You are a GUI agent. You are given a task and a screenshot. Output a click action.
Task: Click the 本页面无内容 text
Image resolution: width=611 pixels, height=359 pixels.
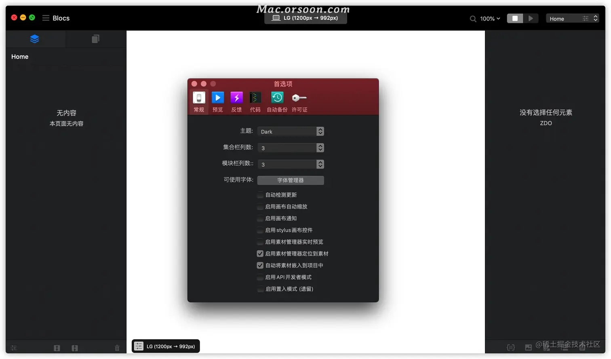[x=66, y=124]
